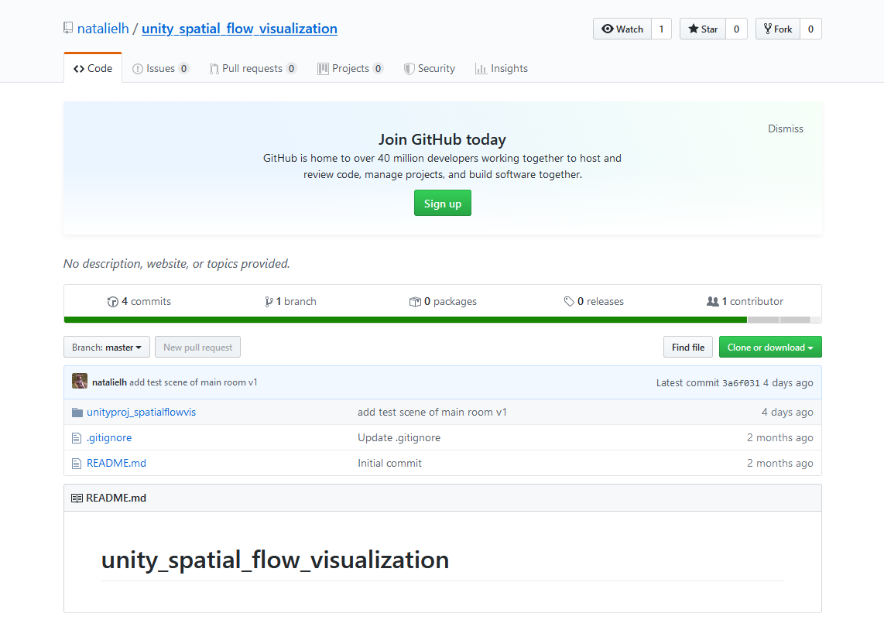Open commit 'add test scene of main room v1' in folder row
The height and width of the screenshot is (620, 884).
click(x=433, y=413)
